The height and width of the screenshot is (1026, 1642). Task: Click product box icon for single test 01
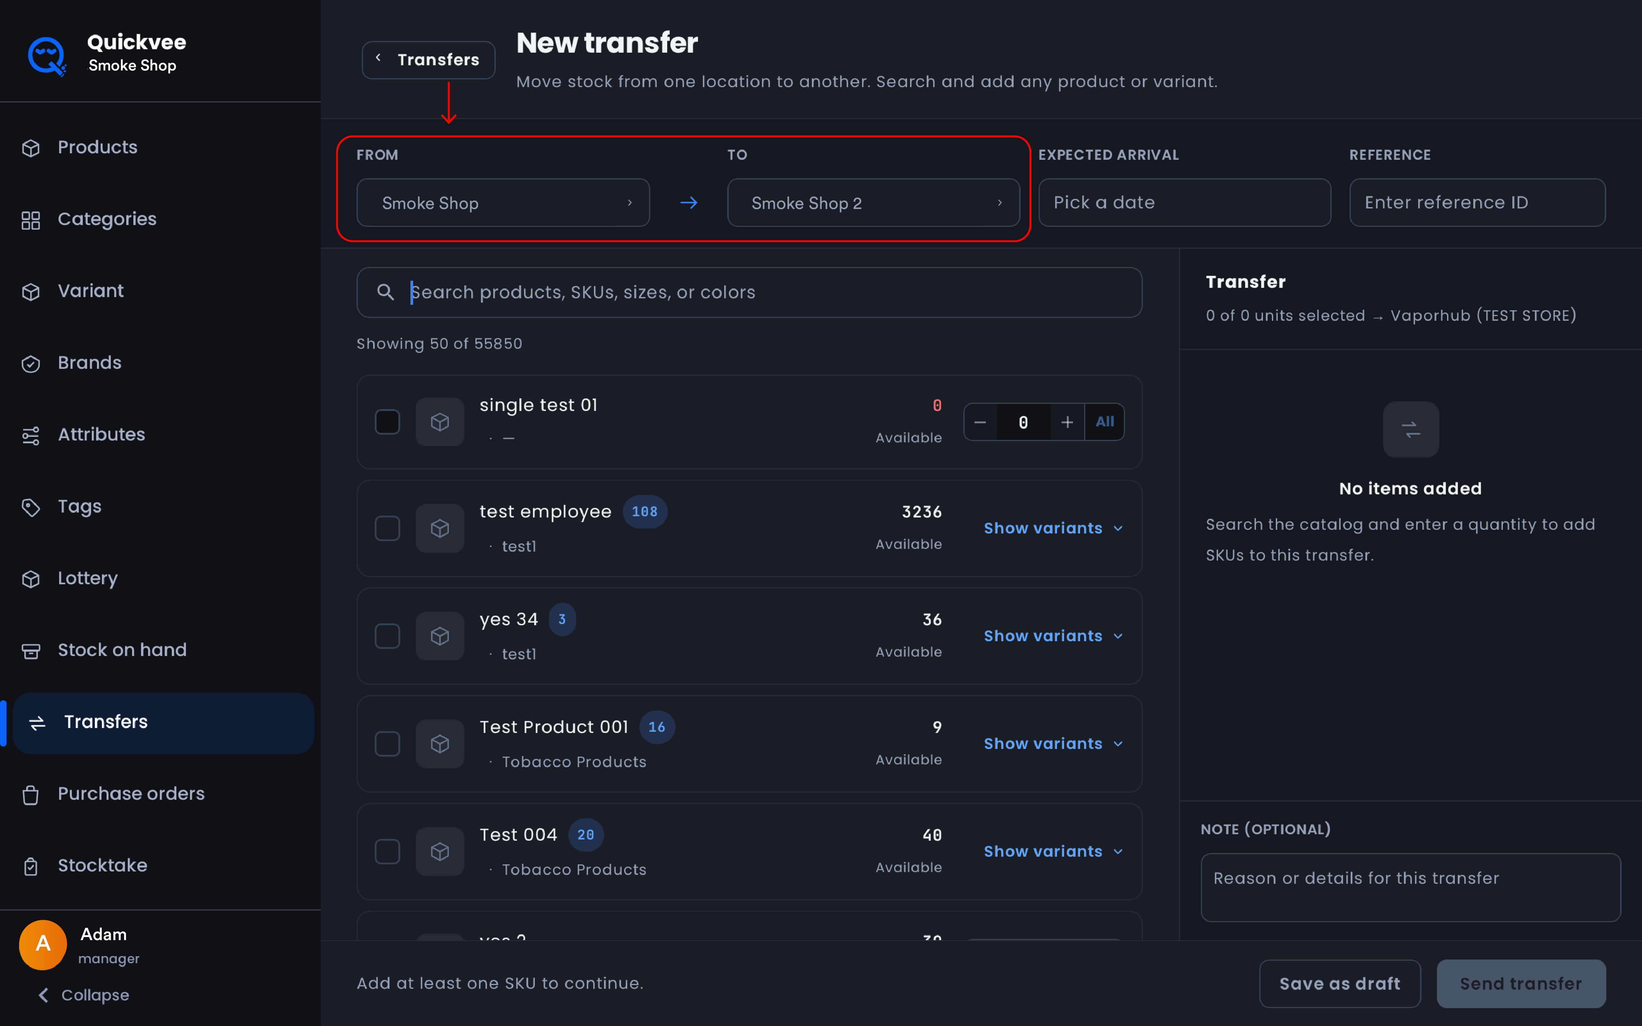[x=440, y=422]
